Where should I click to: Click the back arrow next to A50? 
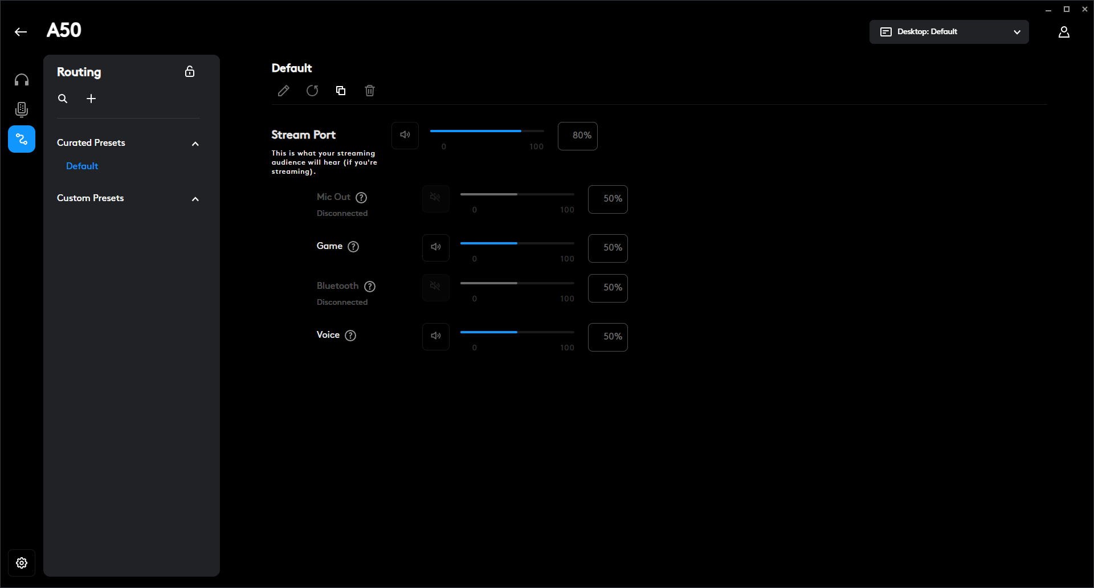(x=21, y=32)
